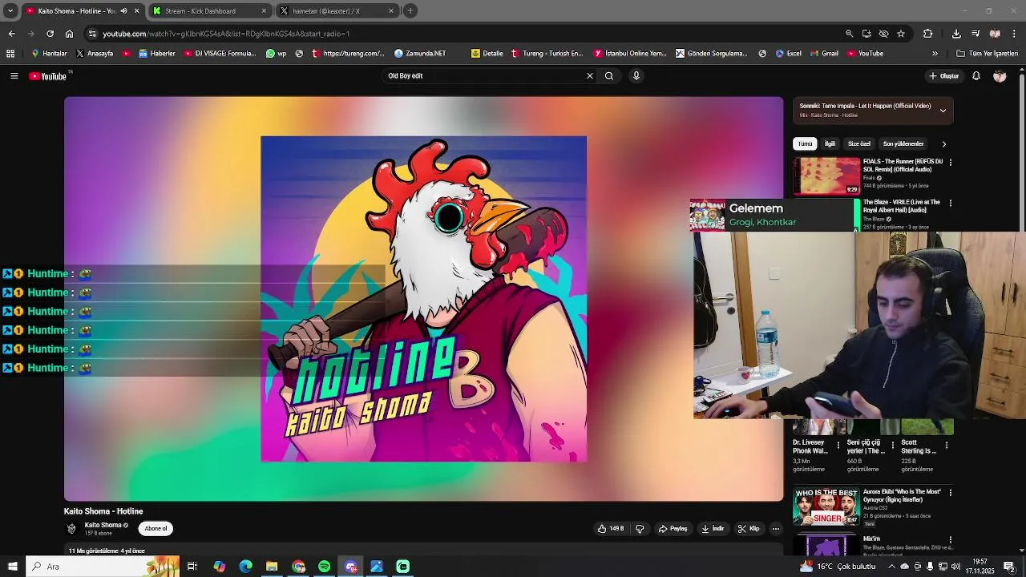1026x577 pixels.
Task: Mute the Kaito Shoma tab audio icon
Action: click(x=123, y=11)
